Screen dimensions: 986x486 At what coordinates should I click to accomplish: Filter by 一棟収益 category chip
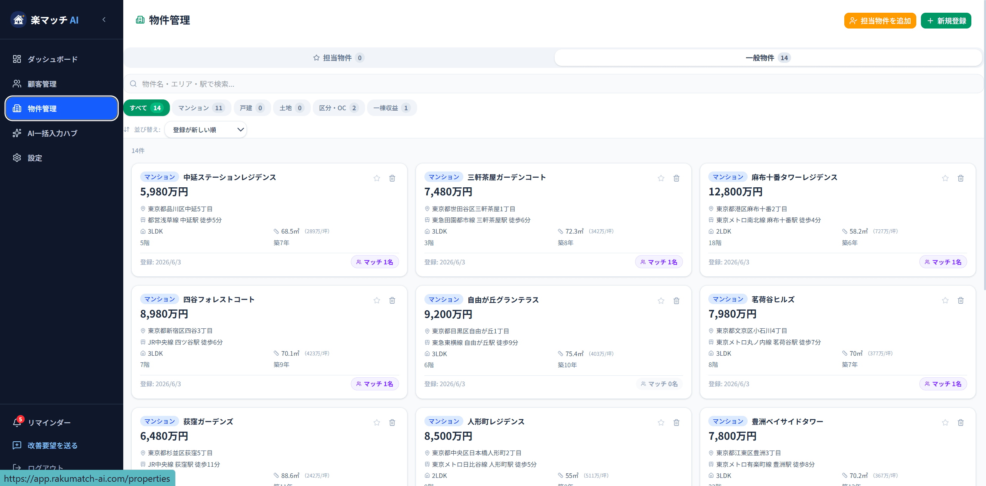coord(392,108)
